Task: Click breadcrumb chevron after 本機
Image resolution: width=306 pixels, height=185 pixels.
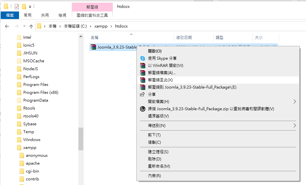Action: [x=60, y=26]
